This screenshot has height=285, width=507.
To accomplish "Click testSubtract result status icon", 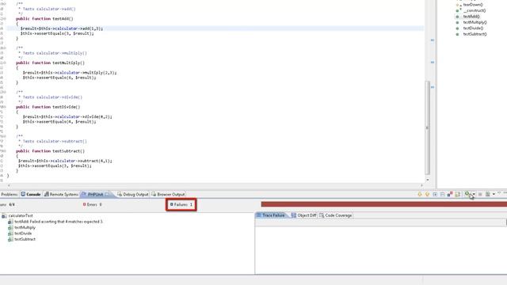I will point(10,239).
